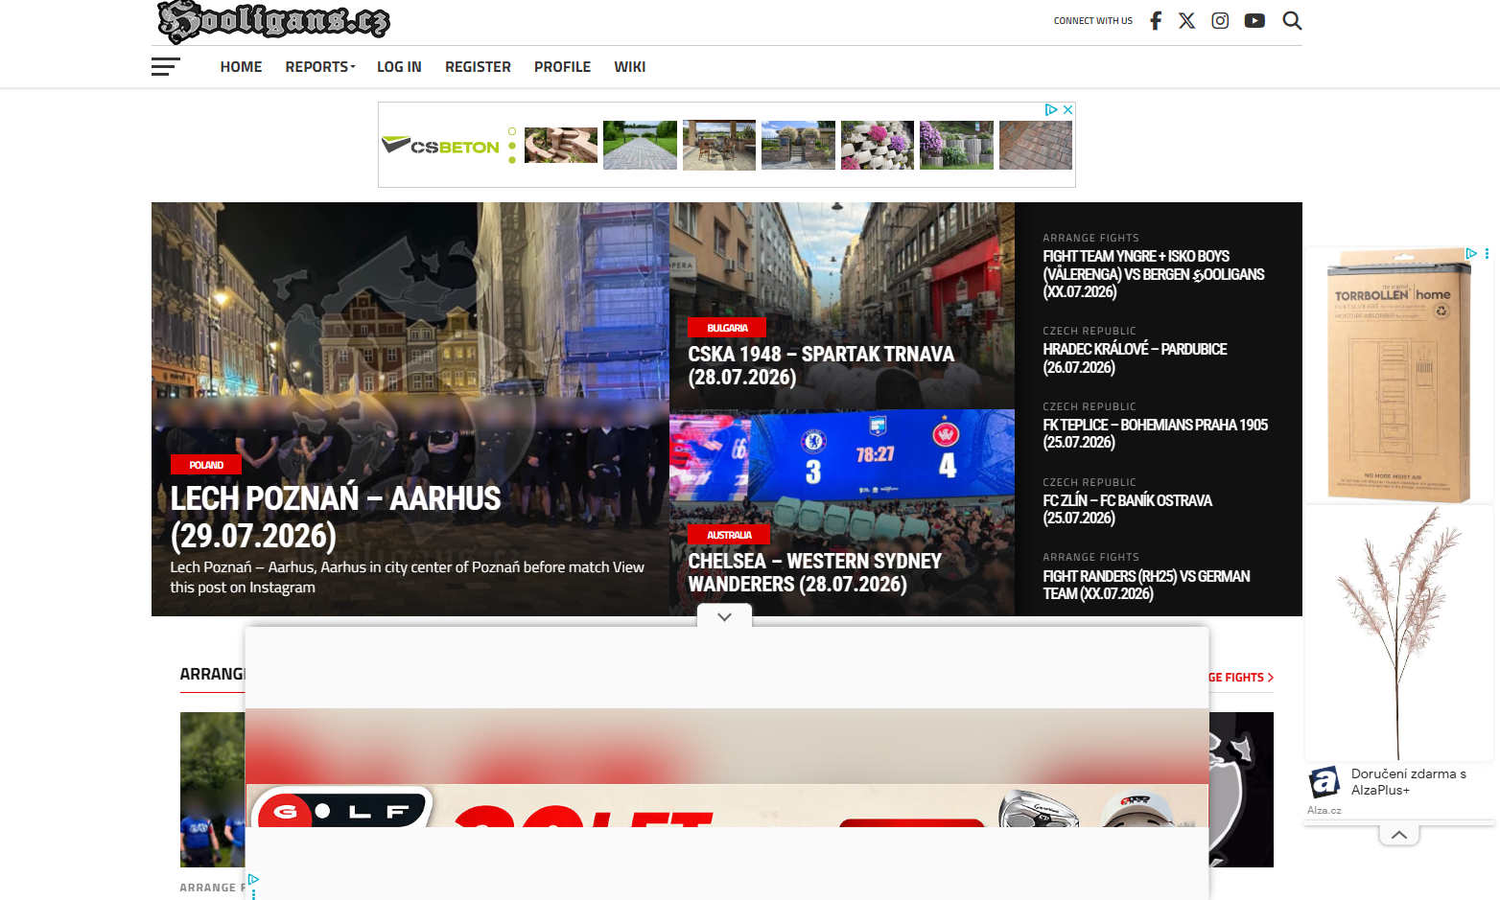Open the Log In page
This screenshot has width=1500, height=900.
(399, 67)
